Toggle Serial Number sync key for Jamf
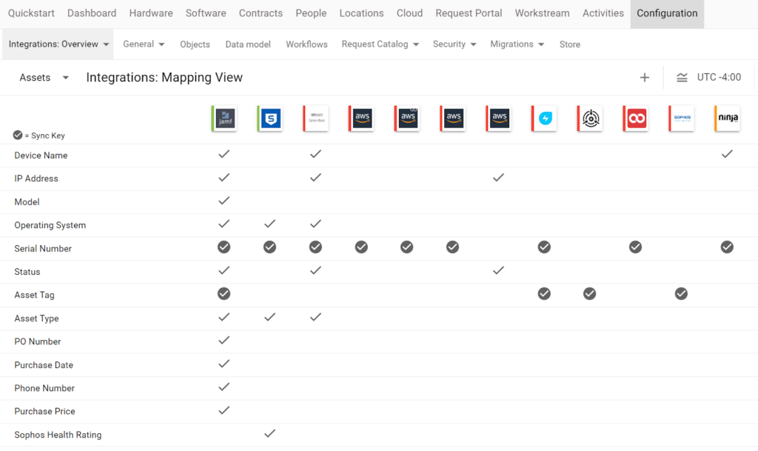 224,247
